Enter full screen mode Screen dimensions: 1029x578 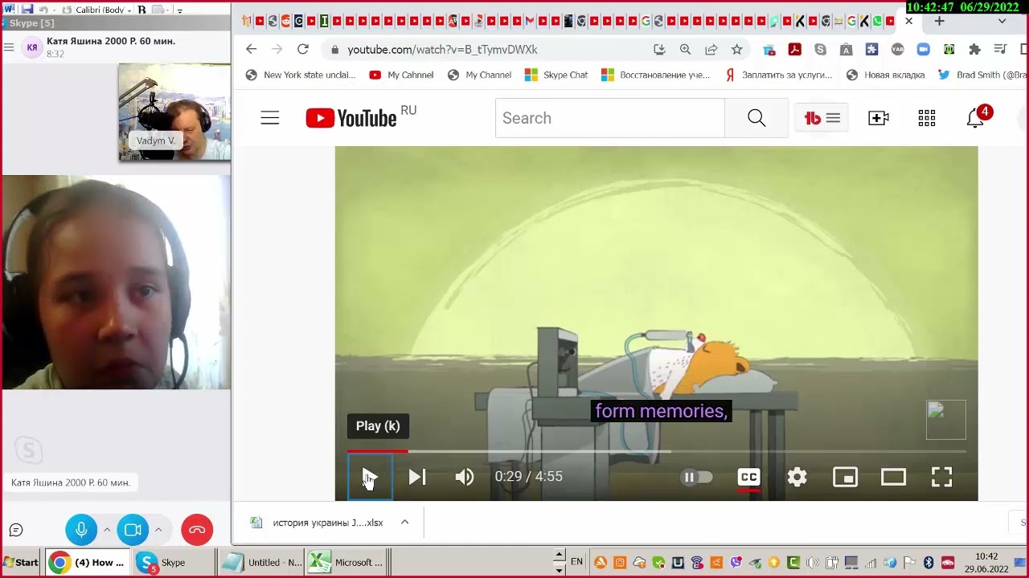[941, 477]
